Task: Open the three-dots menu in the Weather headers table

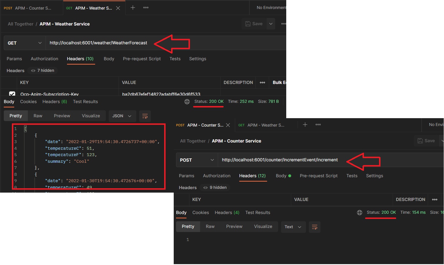Action: point(262,83)
